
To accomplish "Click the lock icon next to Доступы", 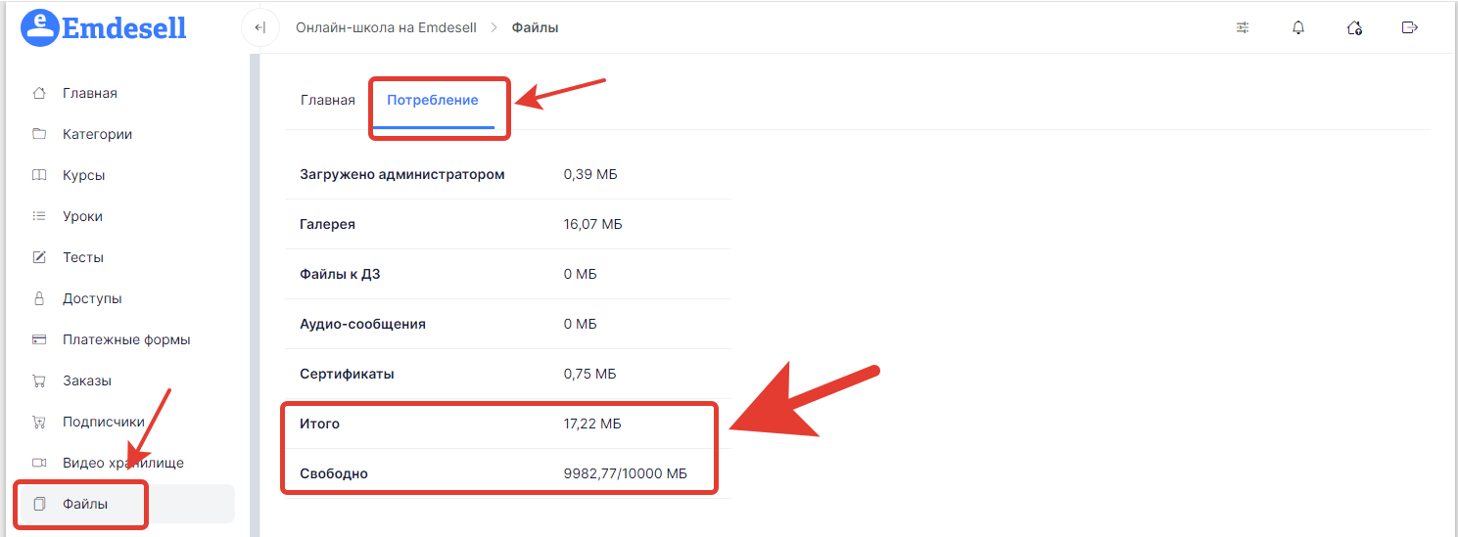I will click(x=39, y=298).
